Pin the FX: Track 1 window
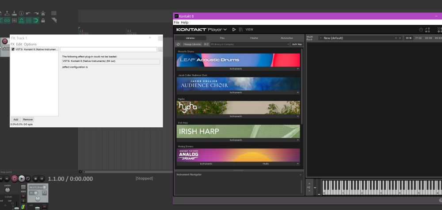 point(150,38)
